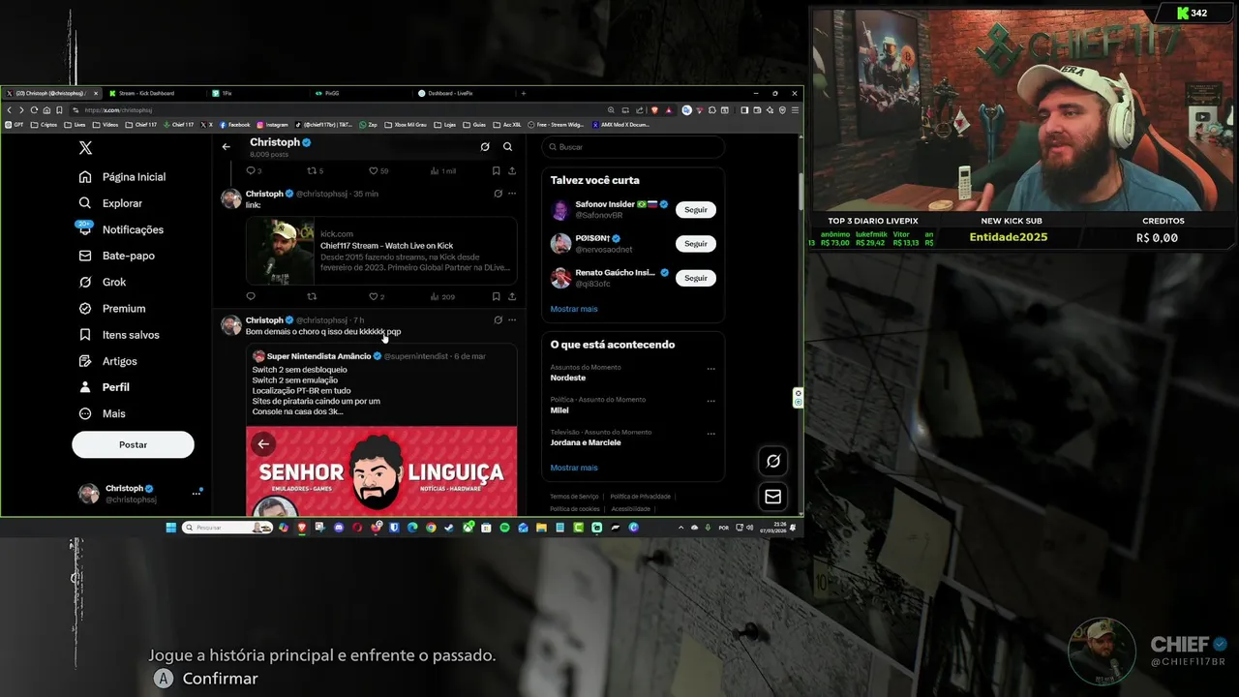Image resolution: width=1239 pixels, height=697 pixels.
Task: Click search icon in profile header
Action: 507,147
